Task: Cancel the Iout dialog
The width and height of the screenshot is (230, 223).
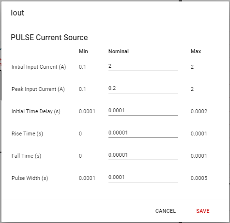Action: 166,211
